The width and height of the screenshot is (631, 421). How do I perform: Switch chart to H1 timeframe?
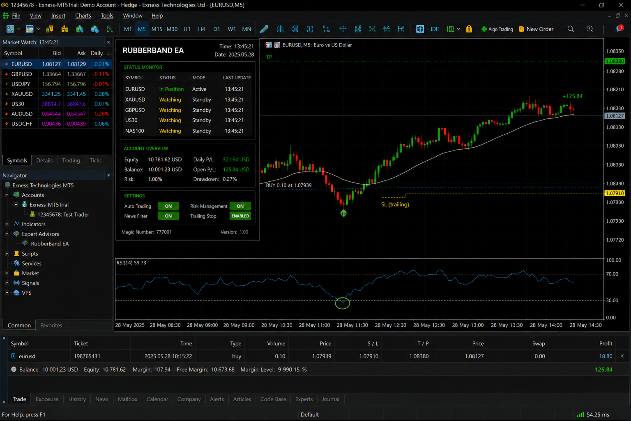[187, 29]
